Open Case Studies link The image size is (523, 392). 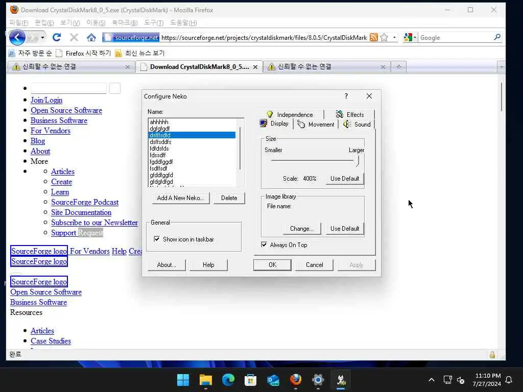click(x=51, y=341)
